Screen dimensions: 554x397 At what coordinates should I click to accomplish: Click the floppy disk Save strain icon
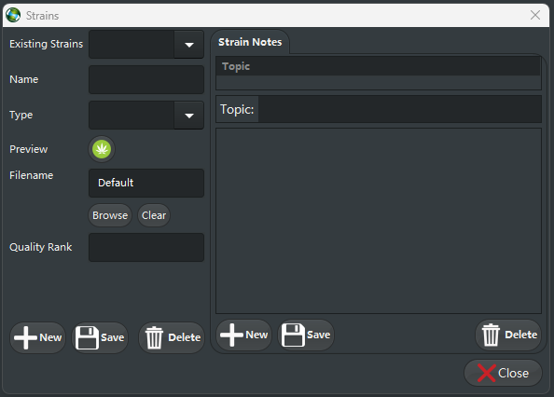click(x=87, y=337)
